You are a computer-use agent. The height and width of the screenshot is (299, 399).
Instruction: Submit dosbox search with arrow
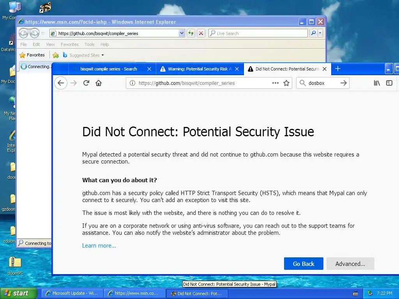[344, 83]
